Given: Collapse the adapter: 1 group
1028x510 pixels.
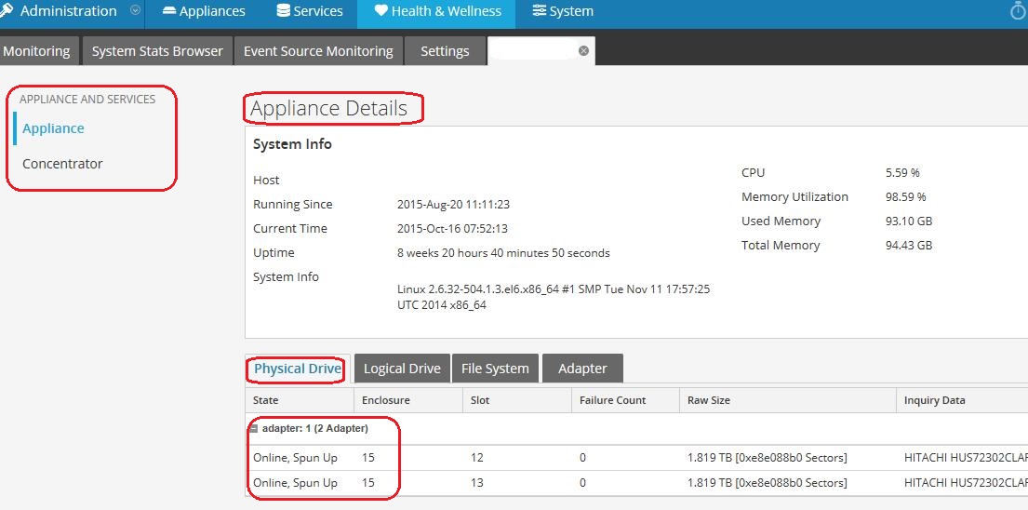Looking at the screenshot, I should [254, 428].
